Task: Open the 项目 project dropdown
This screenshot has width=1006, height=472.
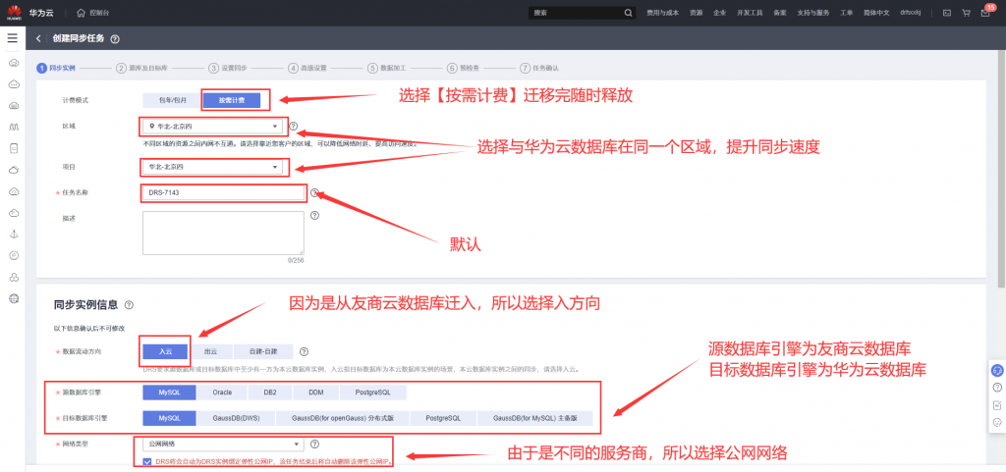Action: [x=213, y=167]
